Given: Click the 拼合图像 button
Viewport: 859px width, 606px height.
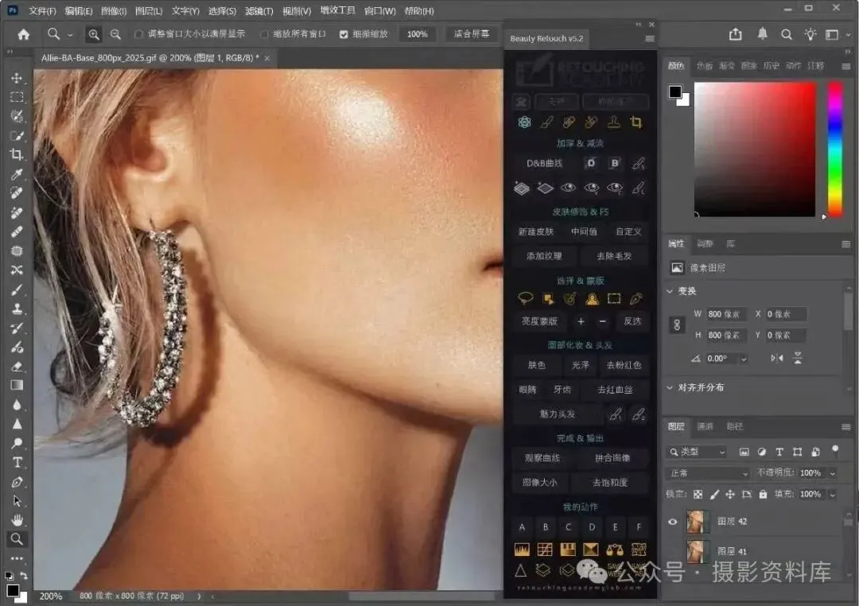Looking at the screenshot, I should [x=612, y=458].
